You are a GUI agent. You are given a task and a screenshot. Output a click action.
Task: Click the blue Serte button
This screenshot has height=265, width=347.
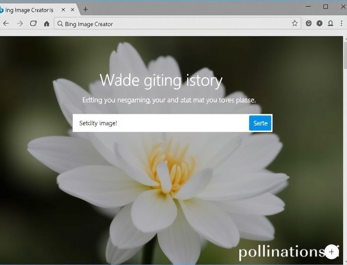click(260, 123)
